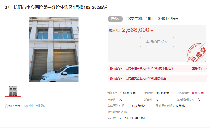Select the small building thumbnail
Viewport: 210px width, 128px height.
pyautogui.click(x=13, y=91)
